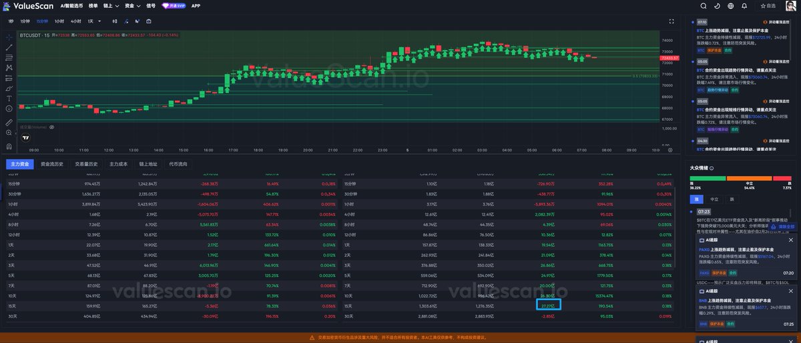Select the text annotation tool
Viewport: 801px width, 343px height.
tap(9, 99)
